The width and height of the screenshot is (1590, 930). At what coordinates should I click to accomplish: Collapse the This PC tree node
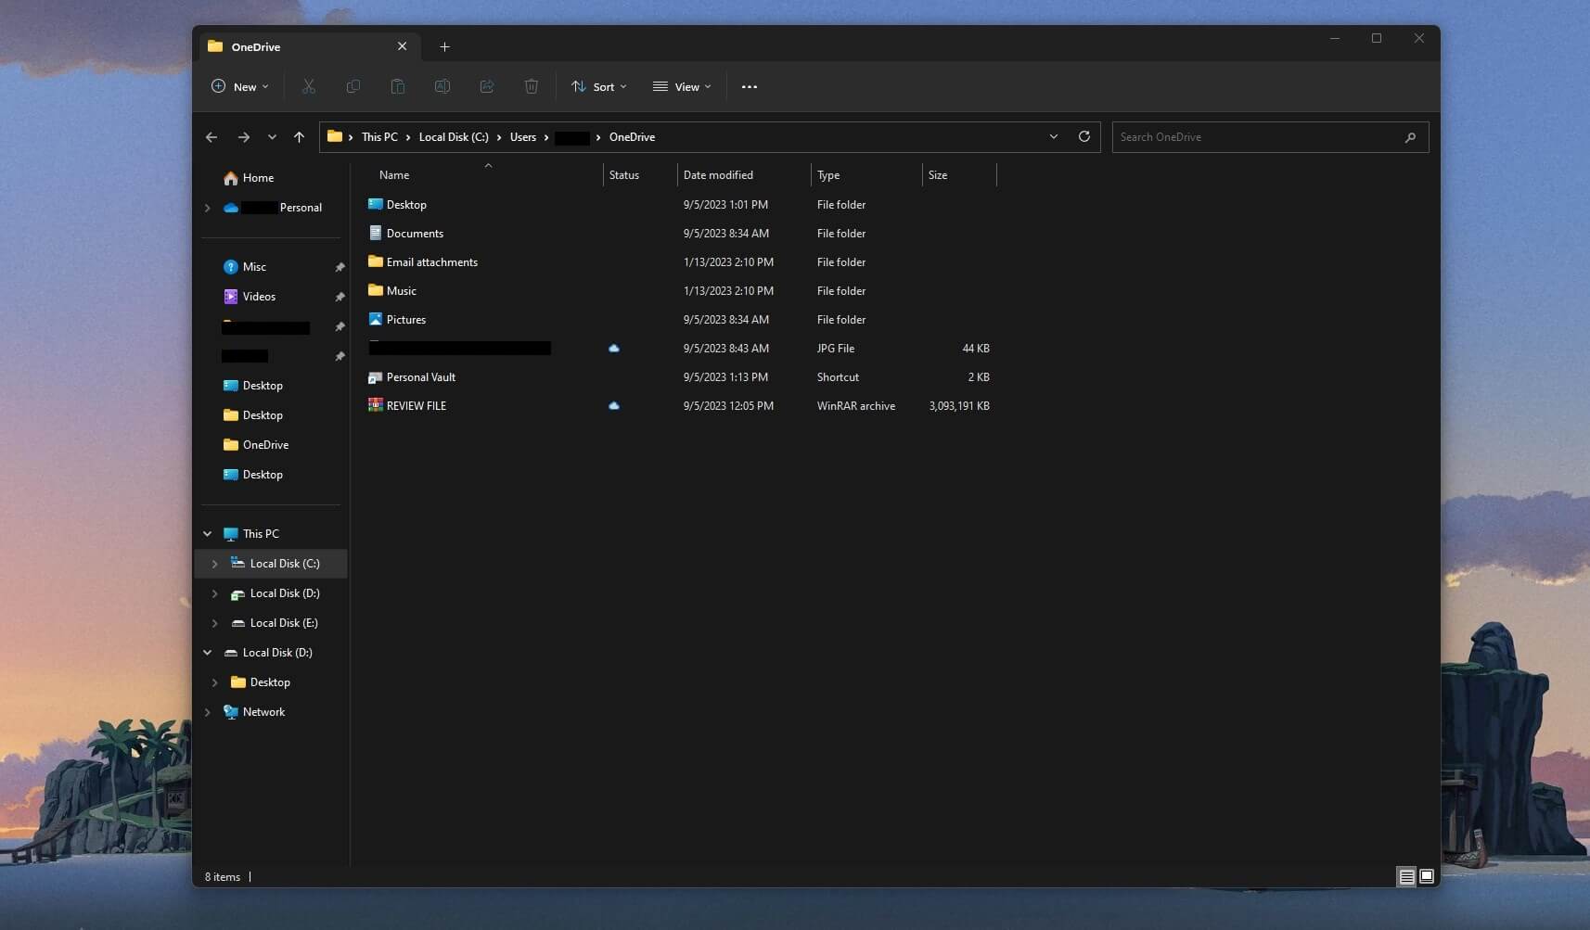tap(208, 534)
